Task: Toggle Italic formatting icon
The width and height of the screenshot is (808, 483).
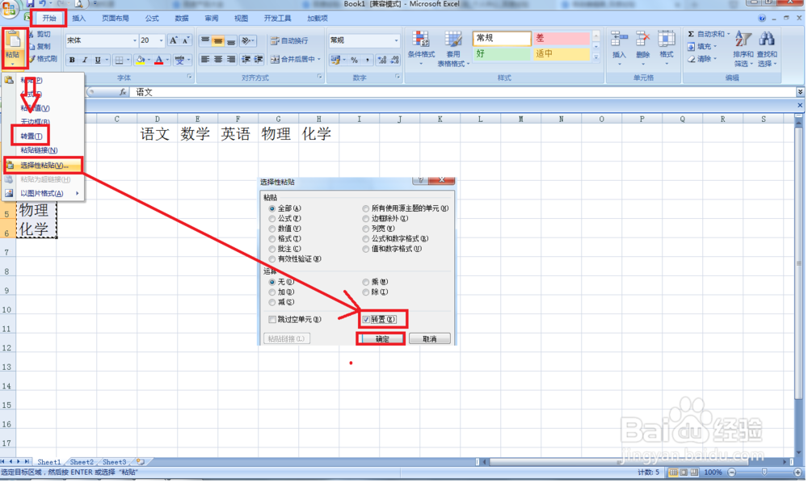Action: pos(85,61)
